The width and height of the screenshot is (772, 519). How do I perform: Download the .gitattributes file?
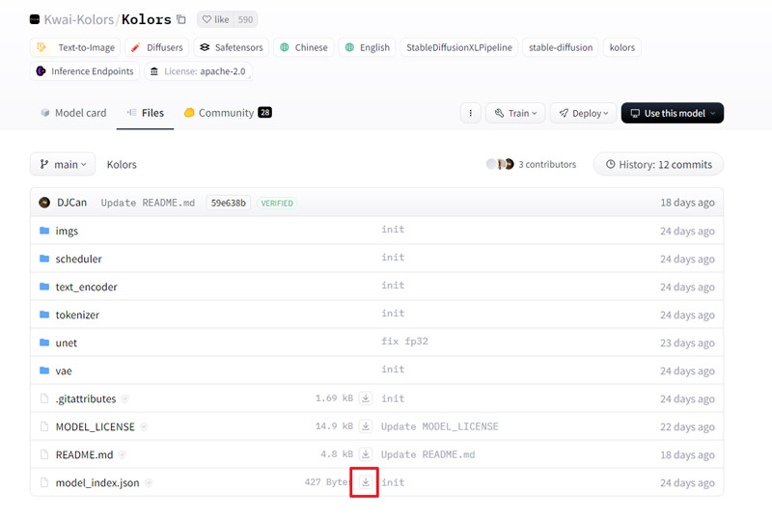[x=365, y=398]
